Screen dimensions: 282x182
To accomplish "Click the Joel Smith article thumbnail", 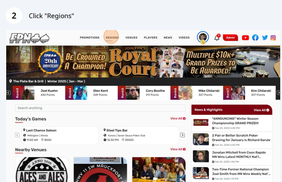I will tap(201, 173).
